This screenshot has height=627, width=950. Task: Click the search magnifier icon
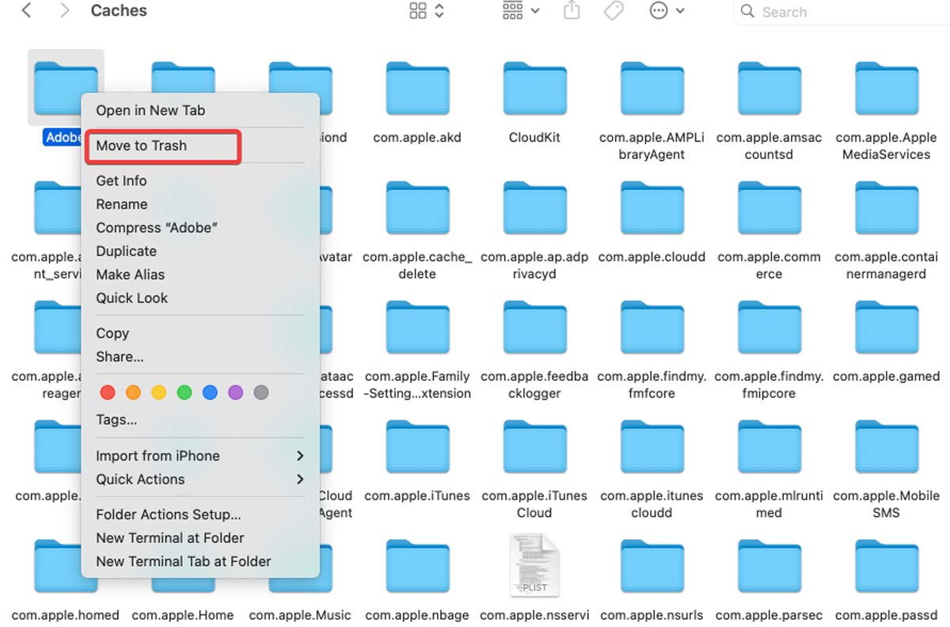[747, 12]
